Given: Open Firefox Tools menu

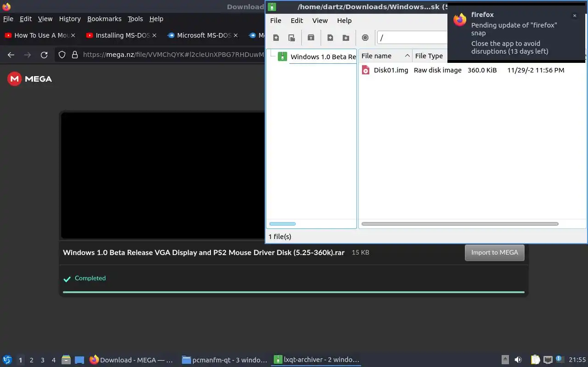Looking at the screenshot, I should [135, 19].
